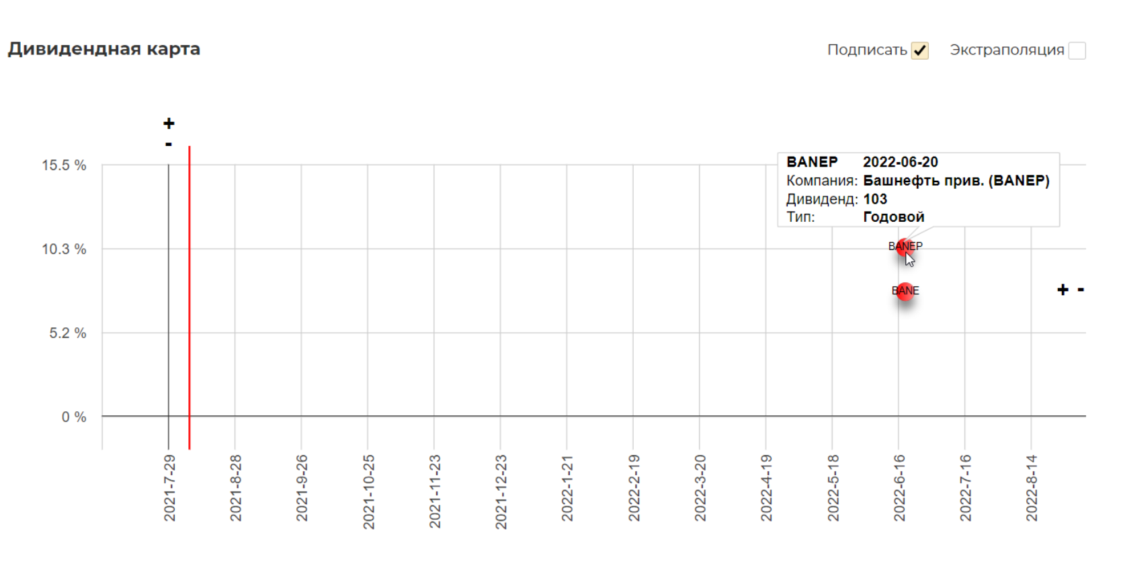The height and width of the screenshot is (568, 1121).
Task: Click the vertical axis minus zoom icon
Action: (x=169, y=144)
